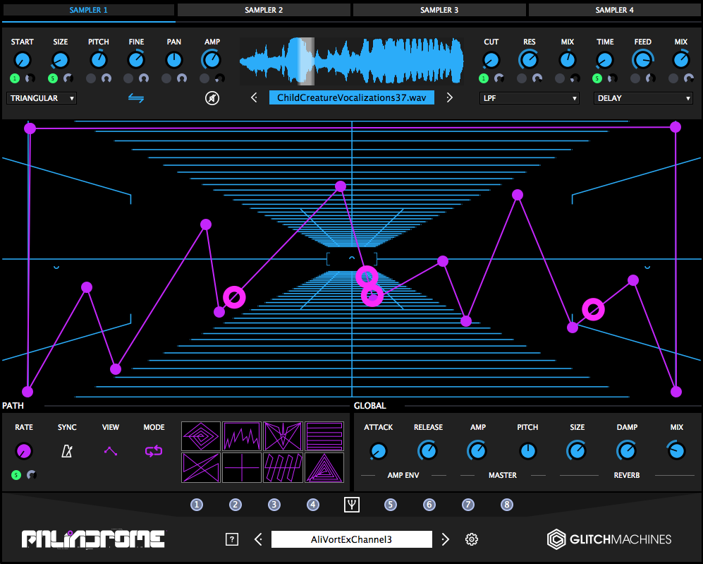Toggle START modulation source 1 button
The image size is (703, 564).
click(x=15, y=78)
